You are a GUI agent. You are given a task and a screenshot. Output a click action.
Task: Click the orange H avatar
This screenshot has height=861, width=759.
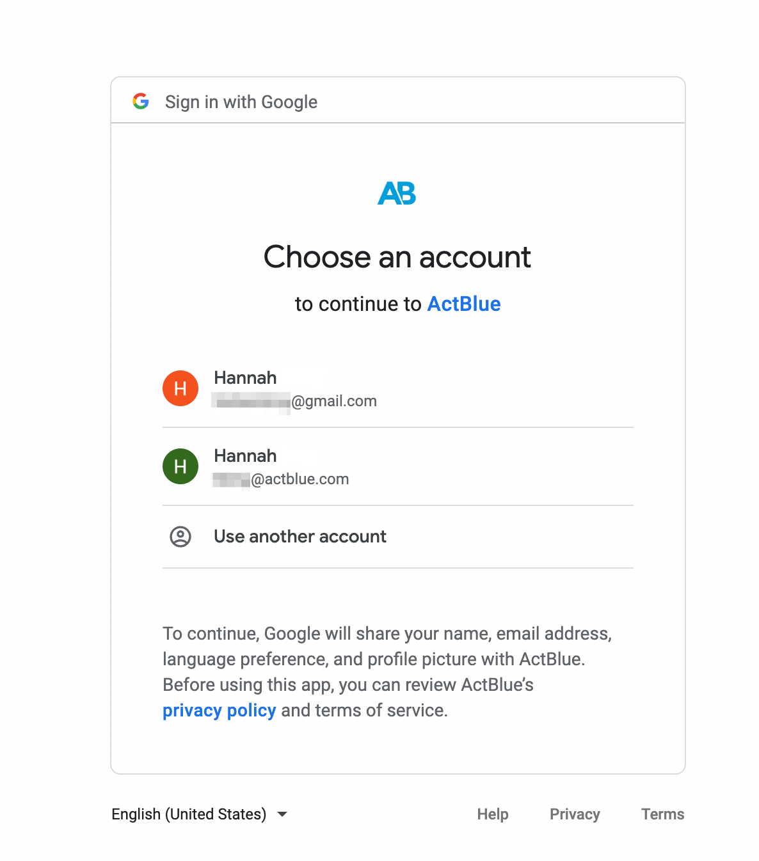pos(180,388)
